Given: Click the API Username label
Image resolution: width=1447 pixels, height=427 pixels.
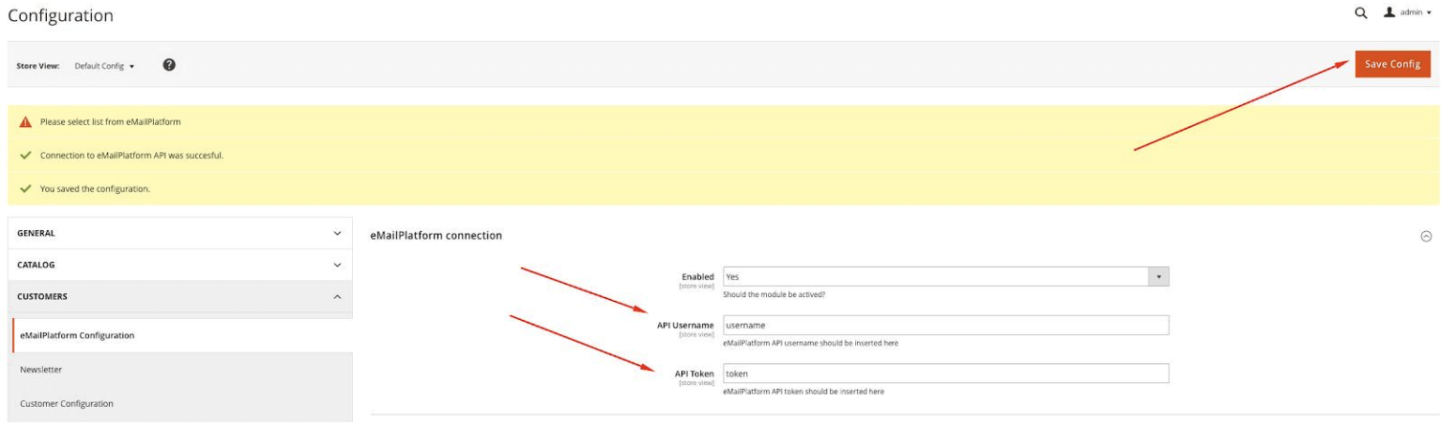Looking at the screenshot, I should coord(685,325).
